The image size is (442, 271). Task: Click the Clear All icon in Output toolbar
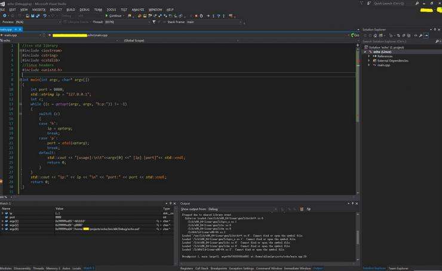point(302,209)
